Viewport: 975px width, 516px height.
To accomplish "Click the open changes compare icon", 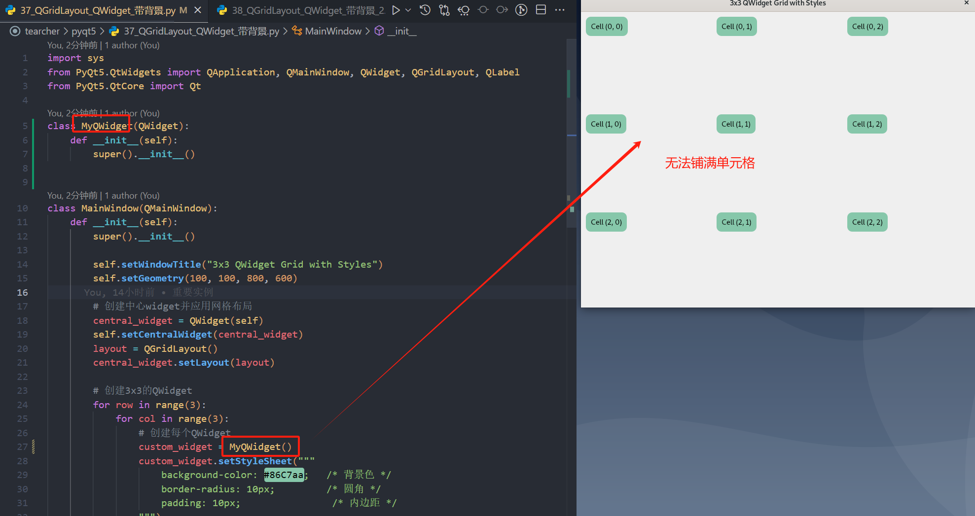I will click(444, 10).
